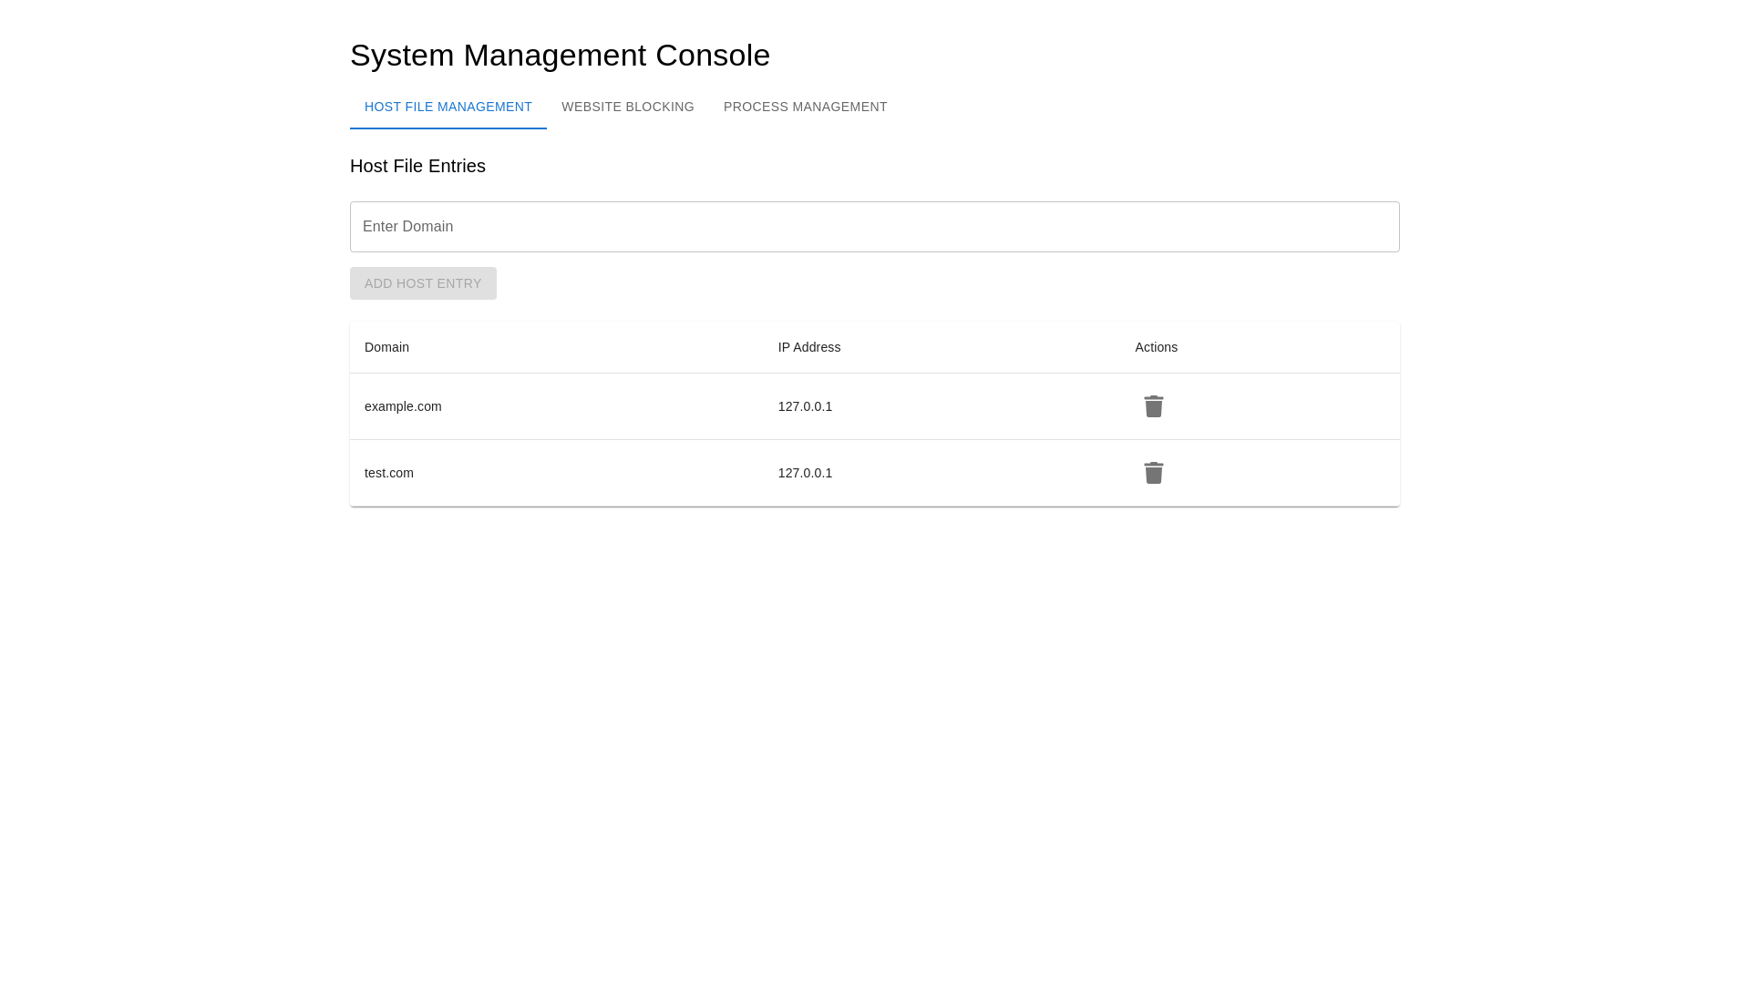Click the Host File Entries heading
Screen dimensions: 1750x984
click(417, 166)
